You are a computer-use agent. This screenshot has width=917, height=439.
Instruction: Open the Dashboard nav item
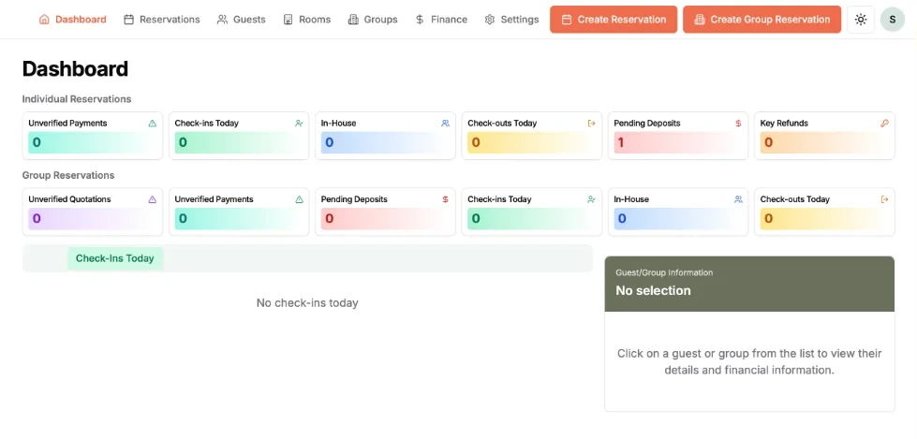[72, 20]
